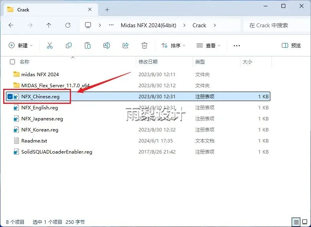Click the Copy icon in toolbar

pyautogui.click(x=69, y=46)
